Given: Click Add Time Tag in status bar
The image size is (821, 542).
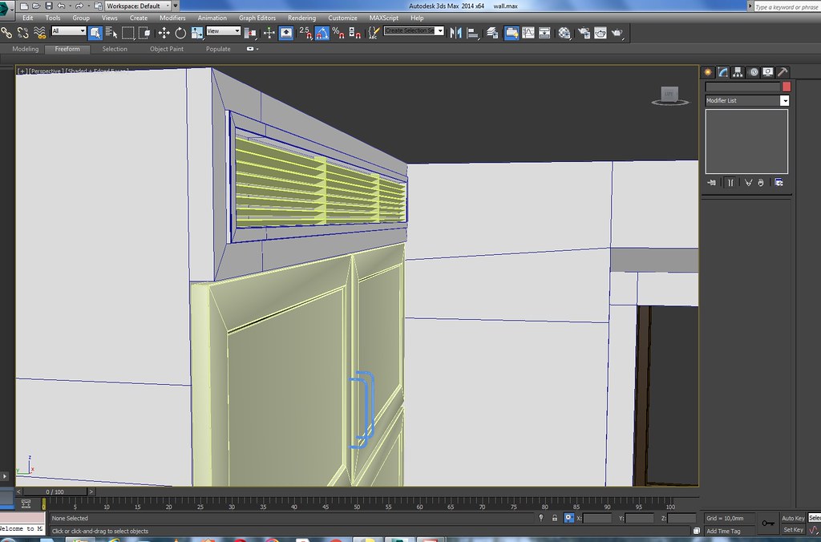Looking at the screenshot, I should (x=722, y=531).
